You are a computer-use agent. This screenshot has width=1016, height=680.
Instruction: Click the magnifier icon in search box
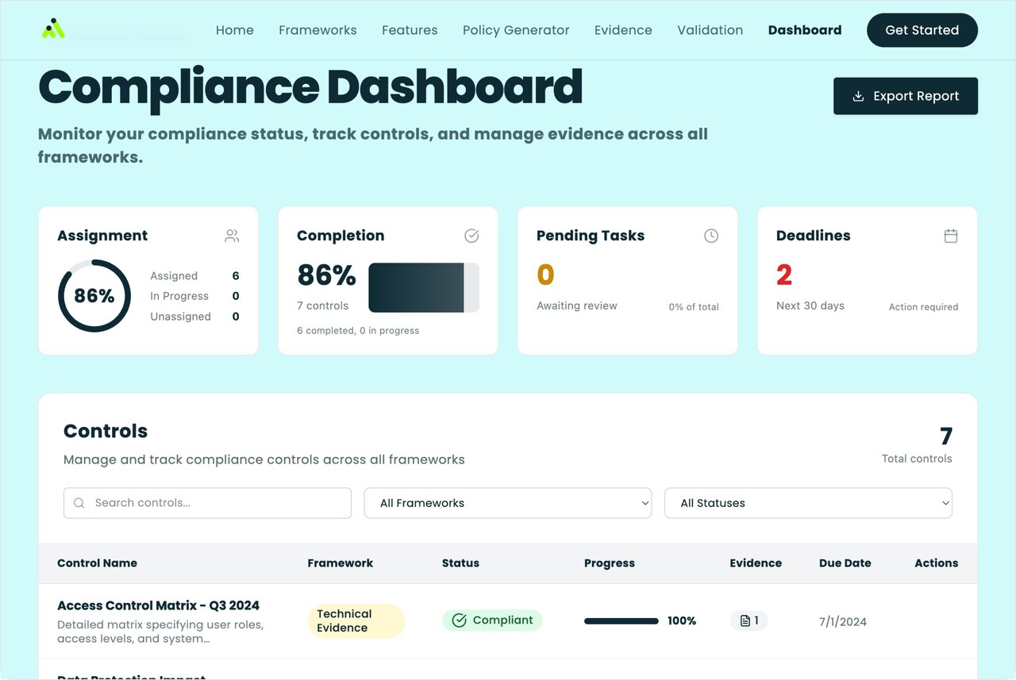(79, 503)
